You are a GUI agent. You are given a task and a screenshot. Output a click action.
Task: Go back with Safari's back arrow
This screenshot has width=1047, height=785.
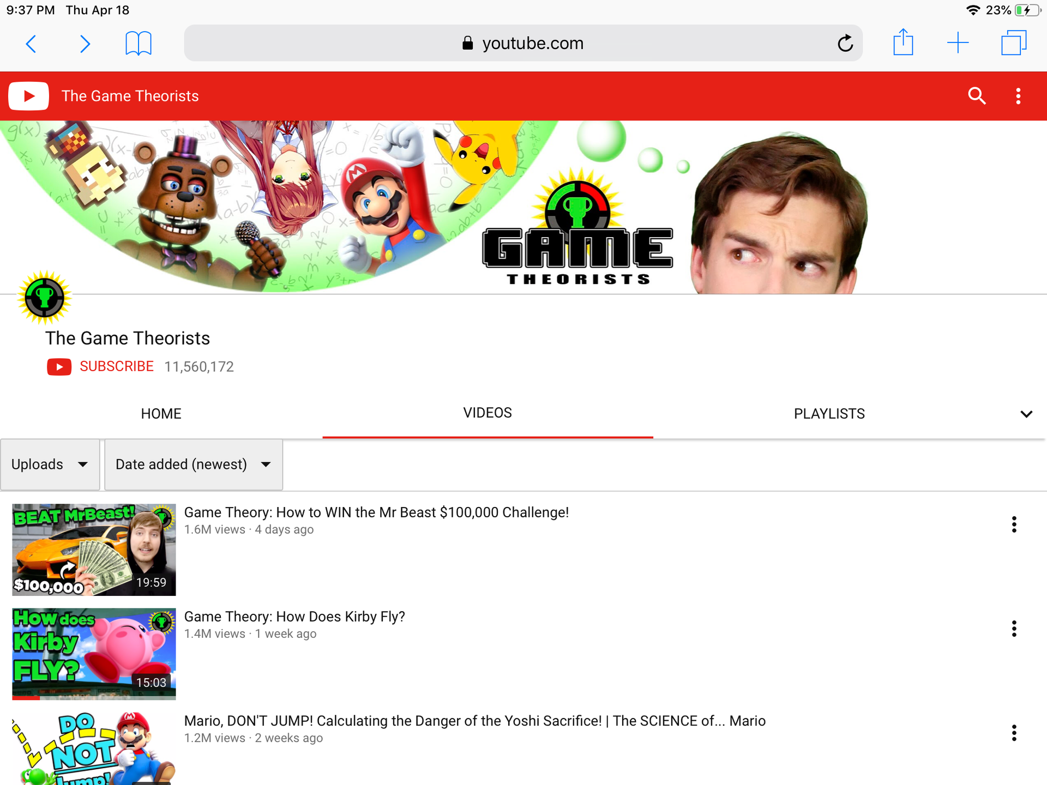[x=31, y=44]
